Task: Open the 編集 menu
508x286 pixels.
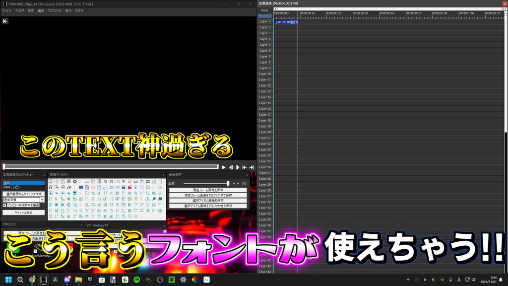Action: (x=41, y=11)
